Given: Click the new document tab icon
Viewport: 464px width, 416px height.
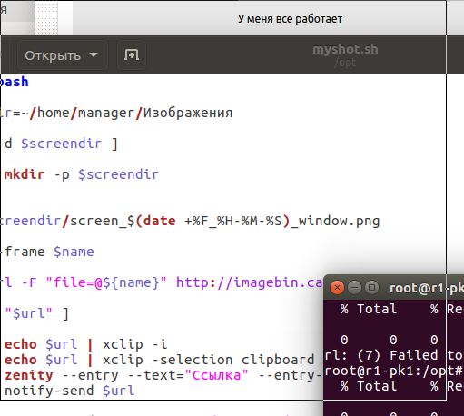Looking at the screenshot, I should [132, 55].
